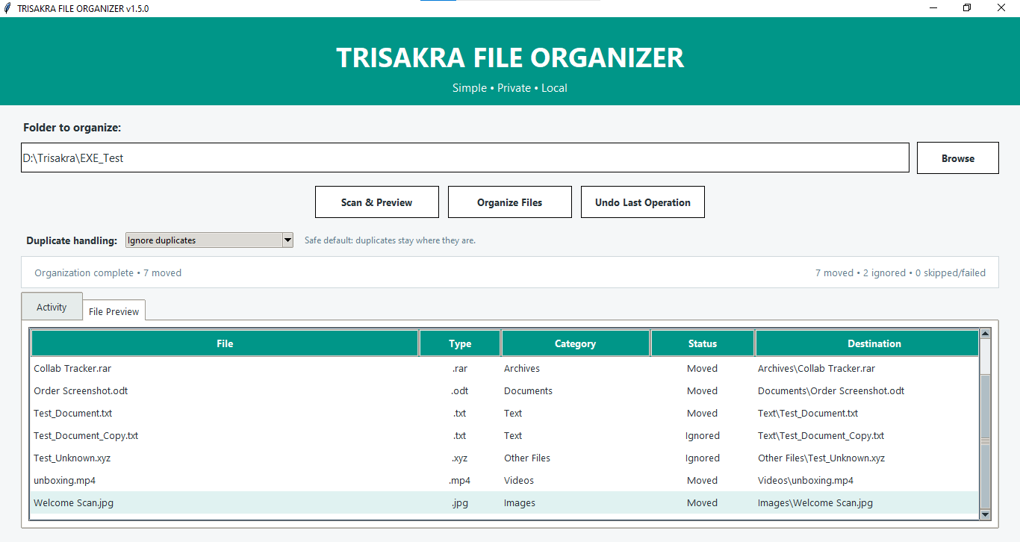Click the table scrollbar down arrow
This screenshot has height=542, width=1020.
(985, 514)
